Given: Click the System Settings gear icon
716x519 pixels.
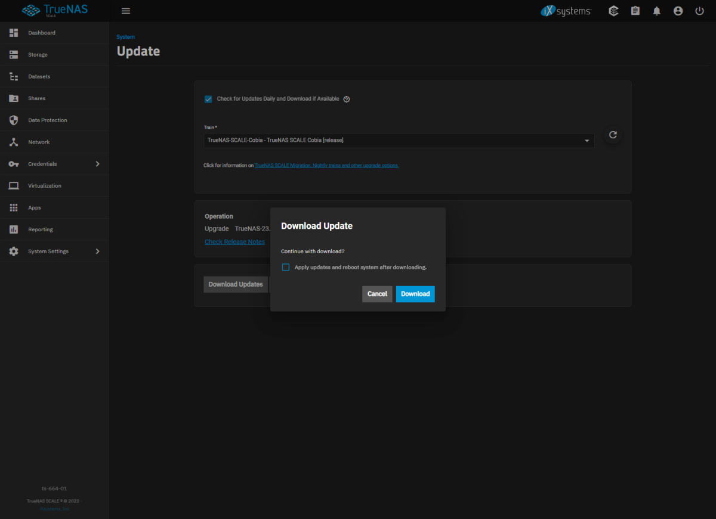Looking at the screenshot, I should point(14,251).
